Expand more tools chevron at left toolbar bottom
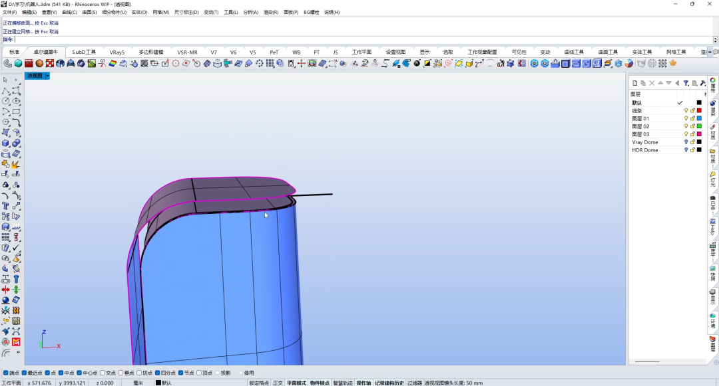719x386 pixels. click(x=18, y=352)
